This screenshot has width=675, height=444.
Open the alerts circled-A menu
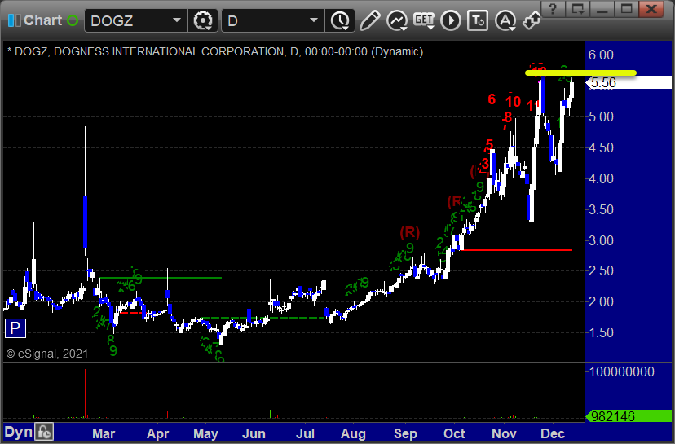coord(505,20)
